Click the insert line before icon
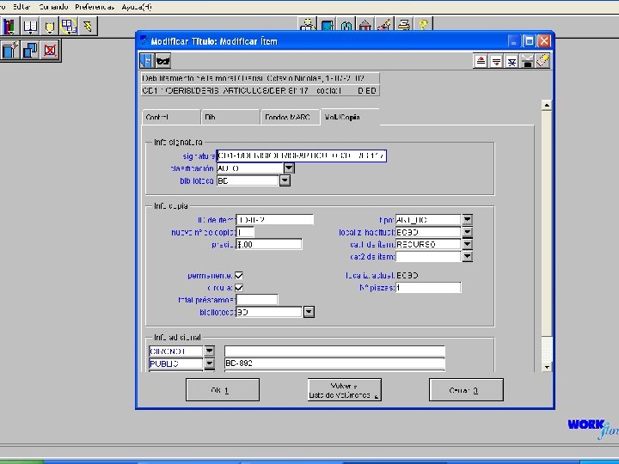619x464 pixels. tap(481, 61)
